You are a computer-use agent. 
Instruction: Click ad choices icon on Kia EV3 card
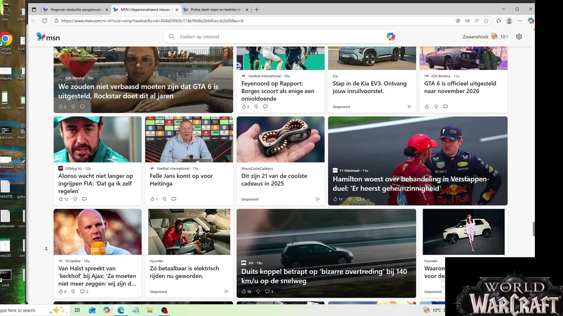(x=409, y=107)
